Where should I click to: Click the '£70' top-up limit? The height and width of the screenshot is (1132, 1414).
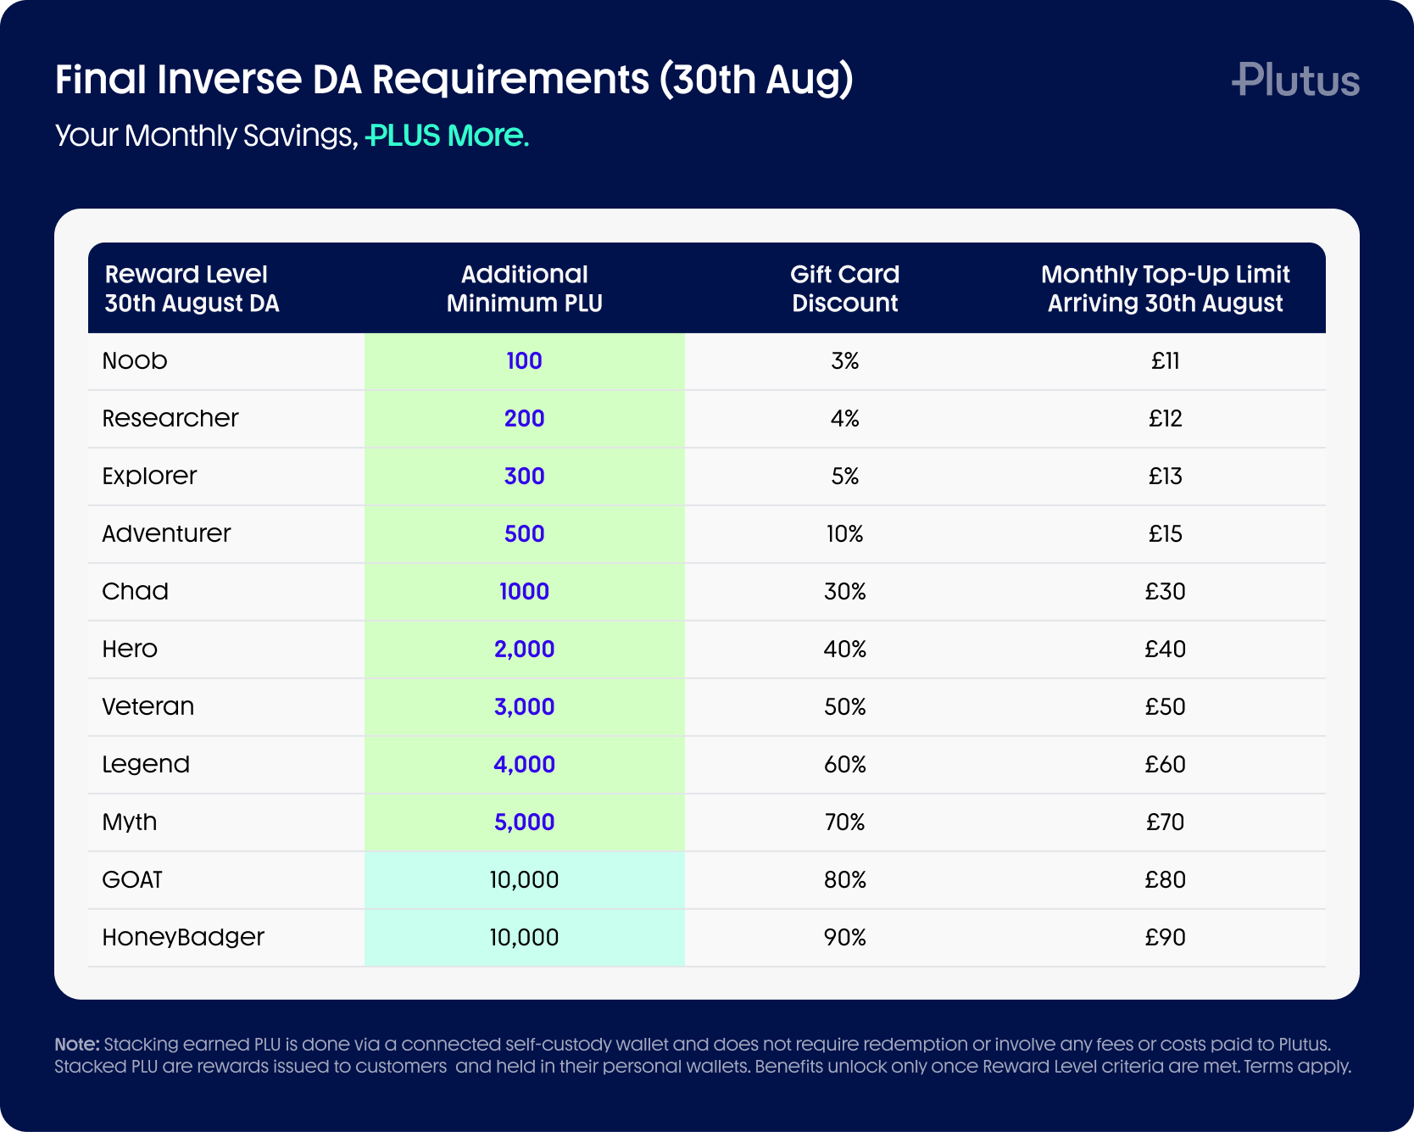1165,823
